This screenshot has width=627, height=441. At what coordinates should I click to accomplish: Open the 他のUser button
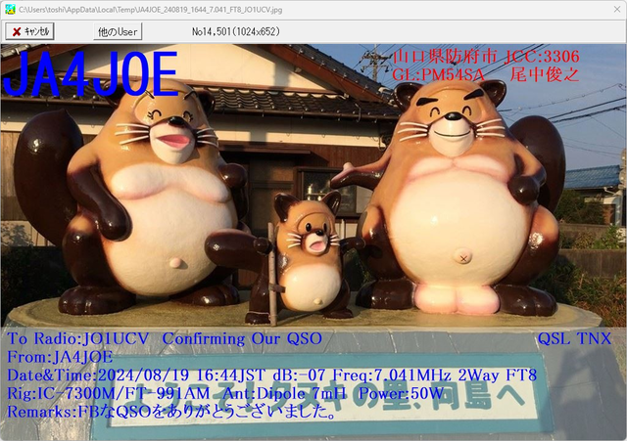pyautogui.click(x=118, y=31)
